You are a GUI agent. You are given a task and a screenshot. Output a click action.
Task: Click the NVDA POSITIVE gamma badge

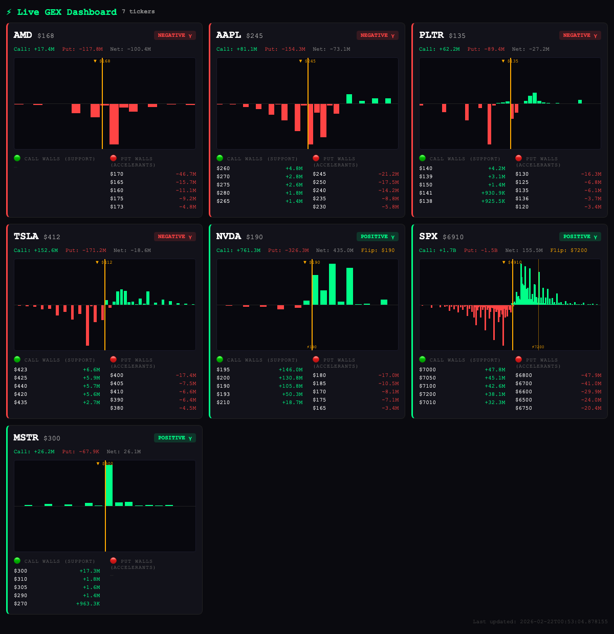click(x=377, y=237)
